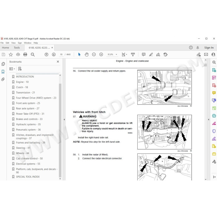Screen dimensions: 217x217
Task: Switch to the Tools tab
Action: click(x=17, y=48)
